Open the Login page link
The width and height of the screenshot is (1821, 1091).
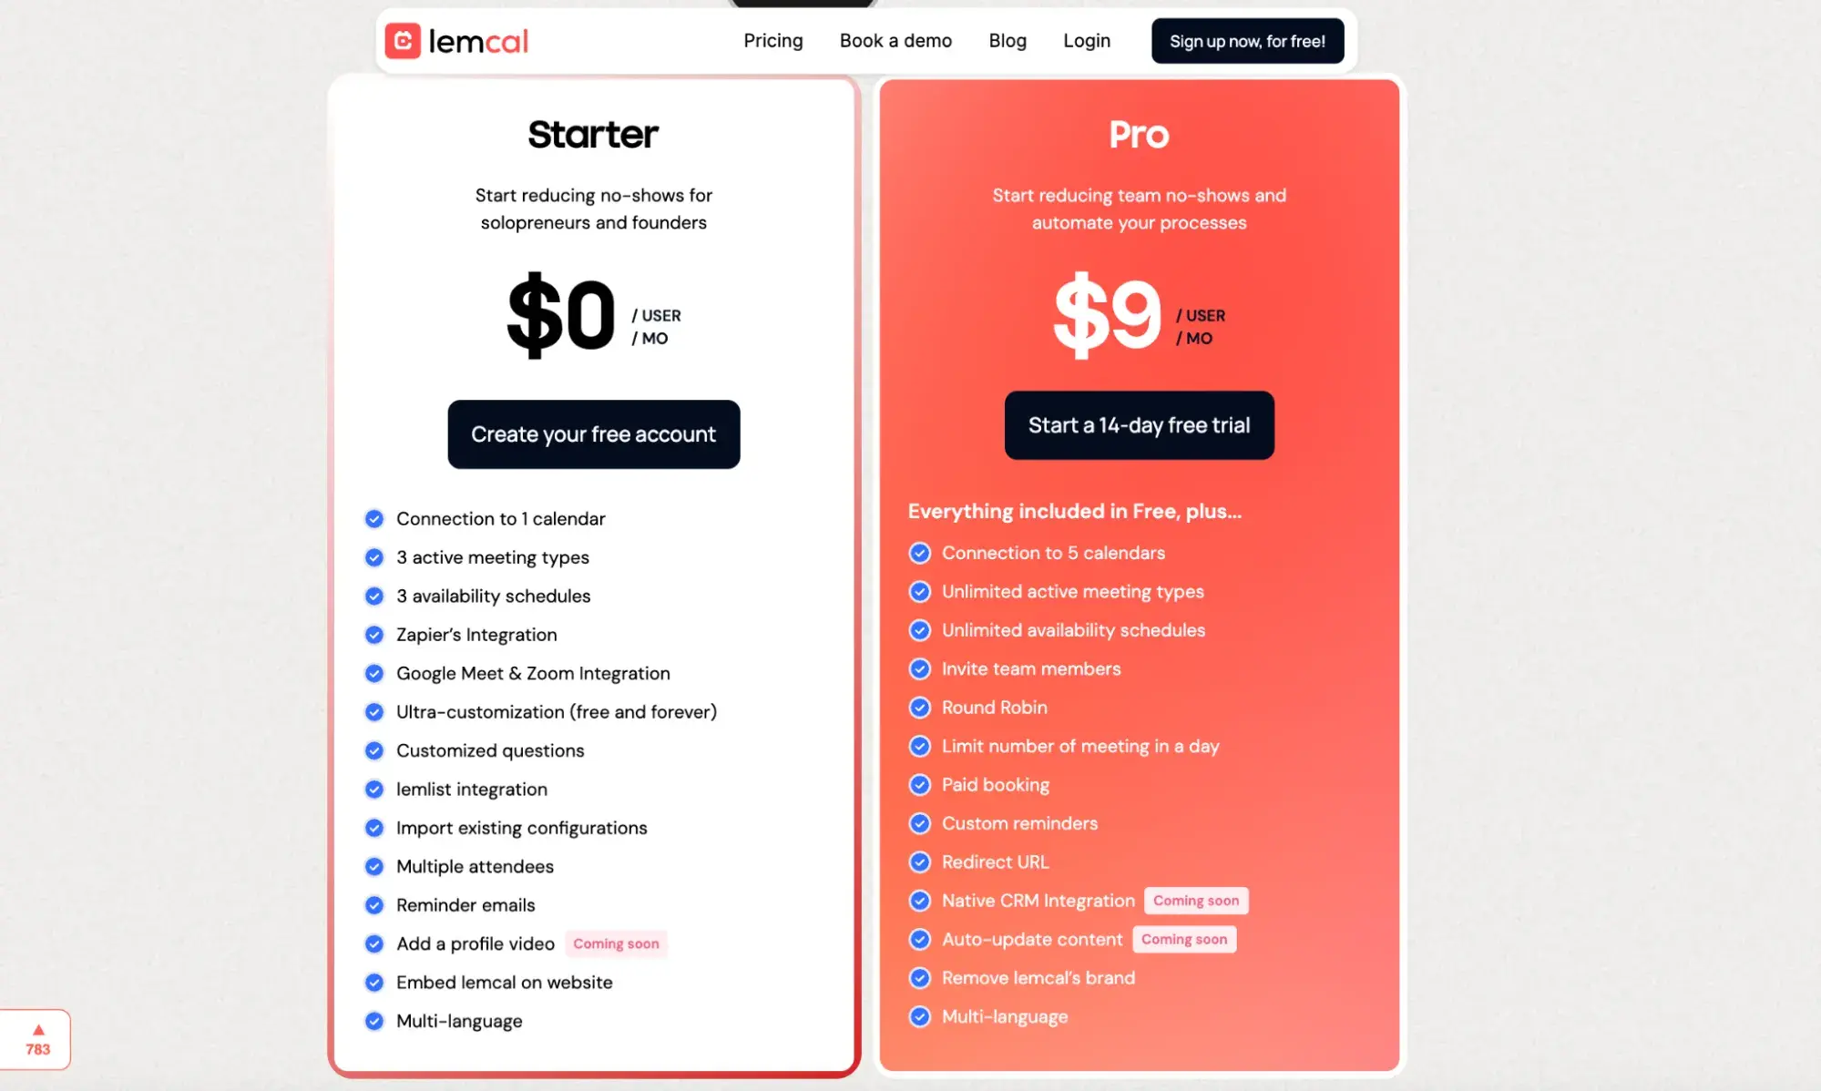click(1086, 40)
